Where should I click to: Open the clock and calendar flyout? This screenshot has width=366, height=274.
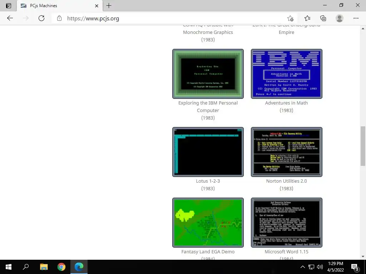[x=335, y=267]
